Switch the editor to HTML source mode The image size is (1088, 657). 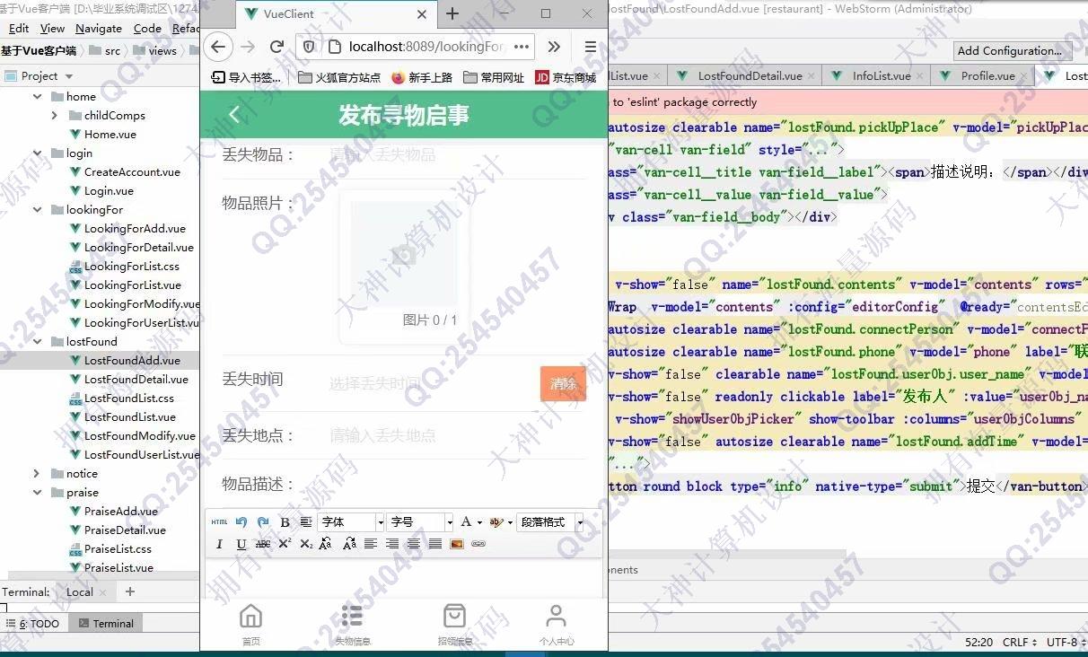[219, 522]
